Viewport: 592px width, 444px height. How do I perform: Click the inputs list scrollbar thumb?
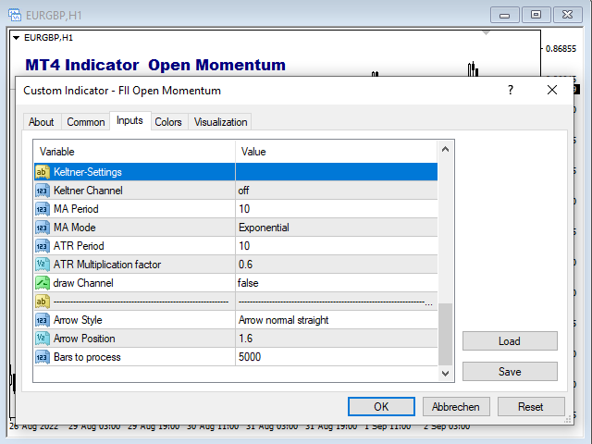445,334
